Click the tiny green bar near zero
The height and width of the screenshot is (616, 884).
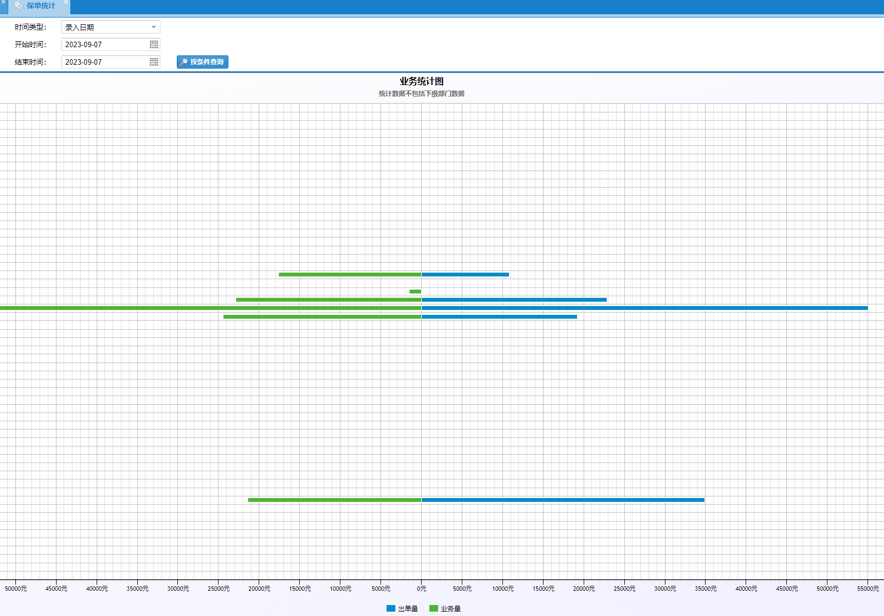415,291
